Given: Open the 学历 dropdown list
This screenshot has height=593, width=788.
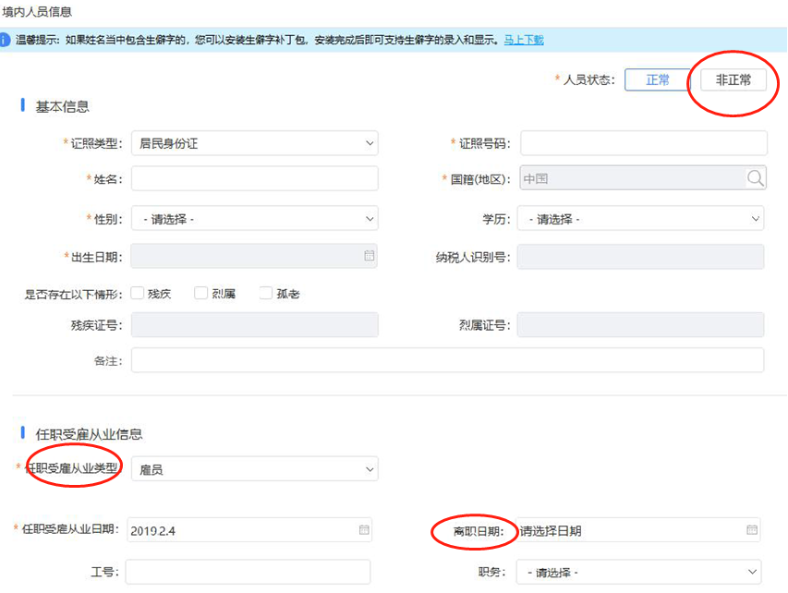Looking at the screenshot, I should (640, 219).
